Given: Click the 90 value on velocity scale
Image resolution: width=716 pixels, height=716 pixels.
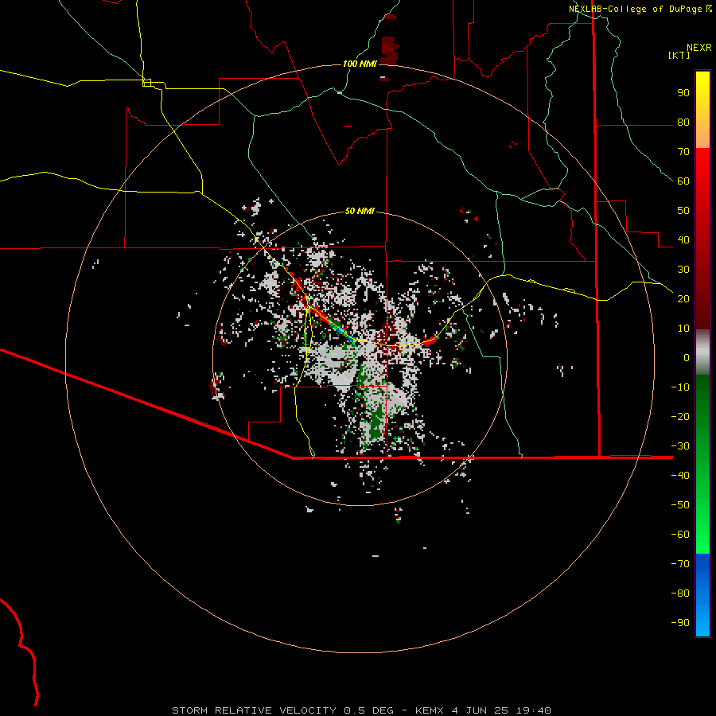Looking at the screenshot, I should (683, 93).
